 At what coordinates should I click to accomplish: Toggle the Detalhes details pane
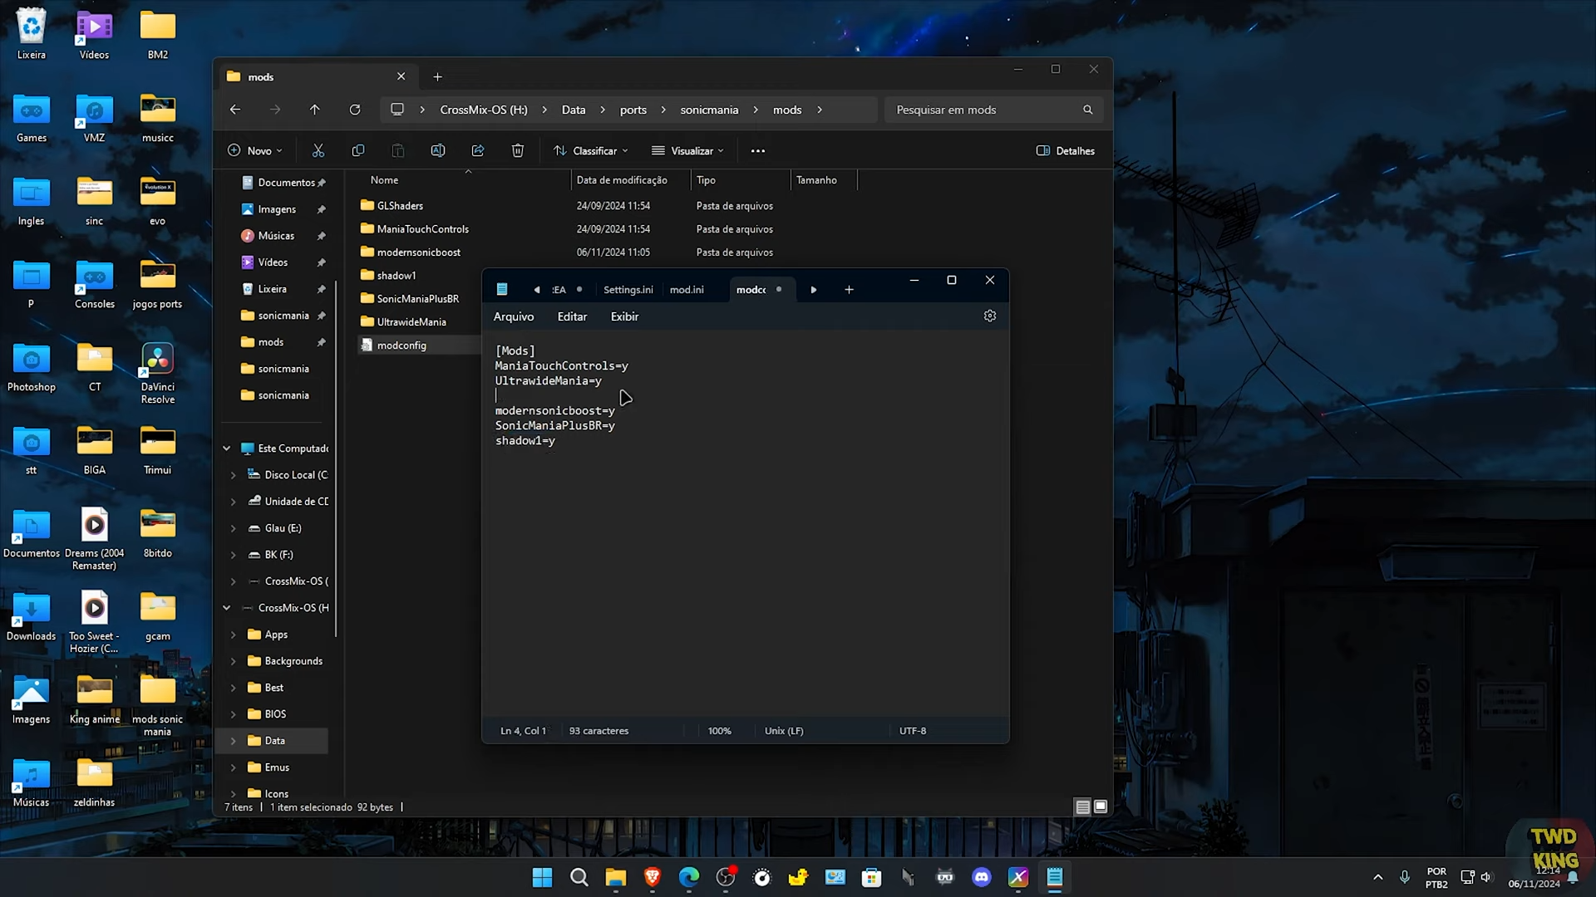(1066, 150)
